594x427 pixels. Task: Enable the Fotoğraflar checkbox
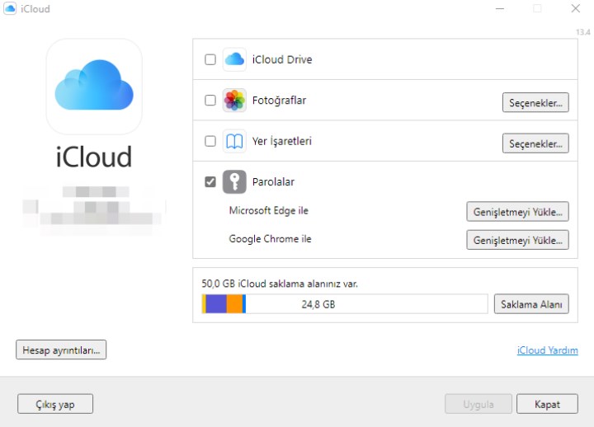(210, 101)
